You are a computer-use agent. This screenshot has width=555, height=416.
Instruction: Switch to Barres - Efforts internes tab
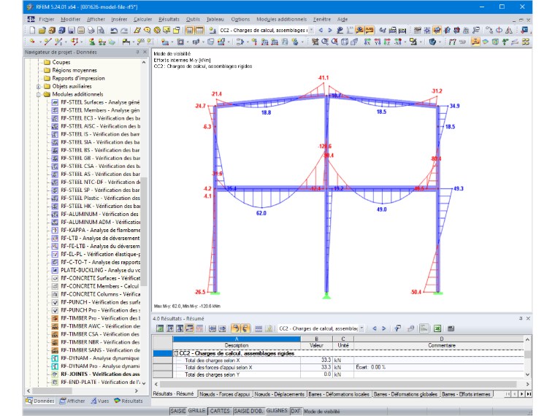pyautogui.click(x=466, y=394)
